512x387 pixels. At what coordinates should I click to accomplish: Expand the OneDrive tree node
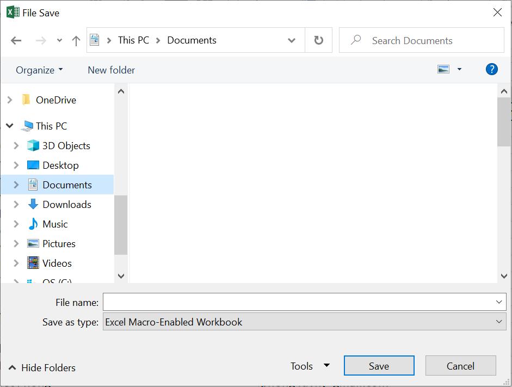click(10, 100)
